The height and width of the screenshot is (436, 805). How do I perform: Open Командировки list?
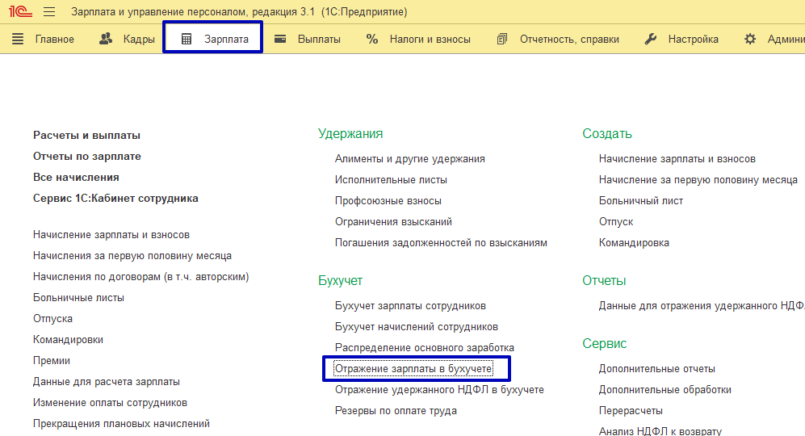tap(69, 340)
